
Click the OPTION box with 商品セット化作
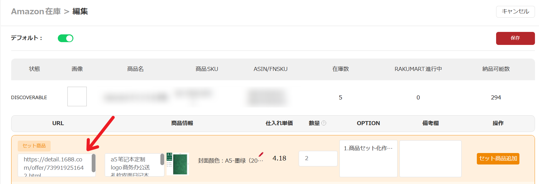click(368, 158)
